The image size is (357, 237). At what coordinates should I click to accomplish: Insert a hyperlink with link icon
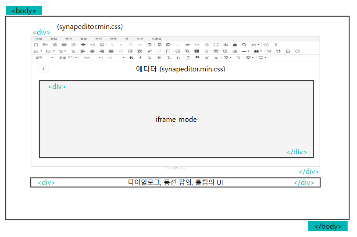click(150, 51)
